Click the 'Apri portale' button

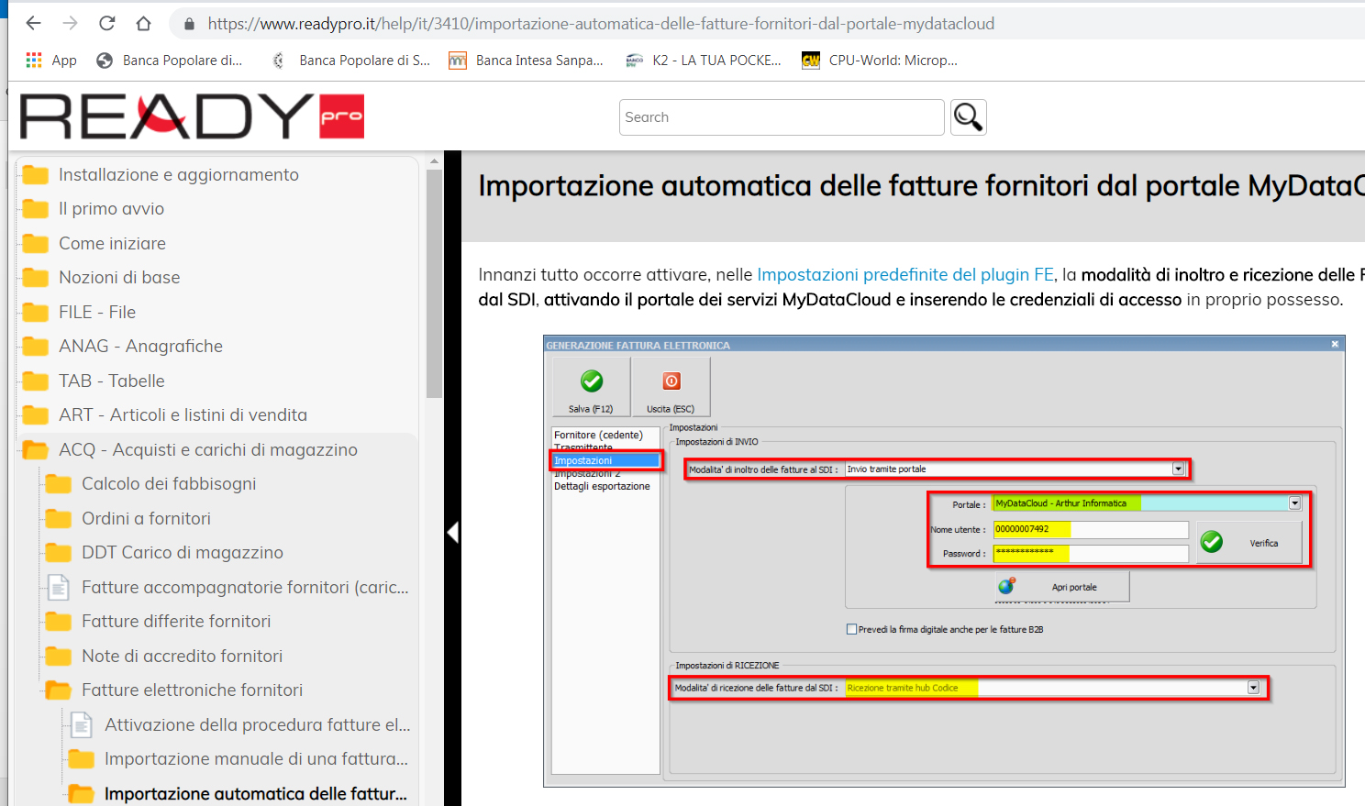[1062, 587]
